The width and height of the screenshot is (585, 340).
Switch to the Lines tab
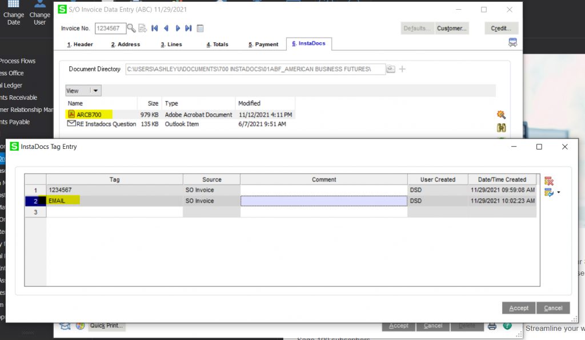point(171,44)
